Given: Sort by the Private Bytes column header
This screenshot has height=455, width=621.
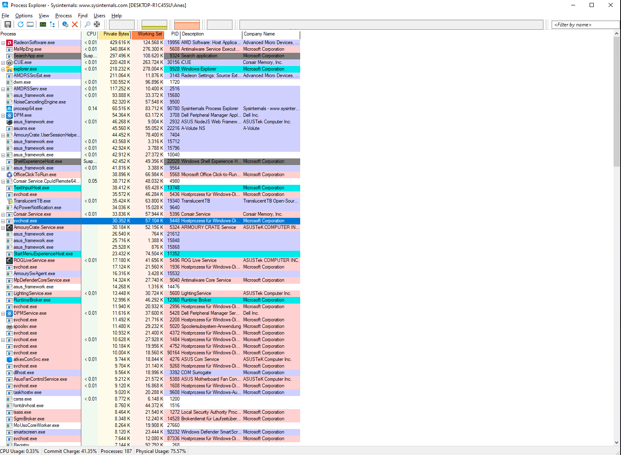Looking at the screenshot, I should (x=115, y=34).
